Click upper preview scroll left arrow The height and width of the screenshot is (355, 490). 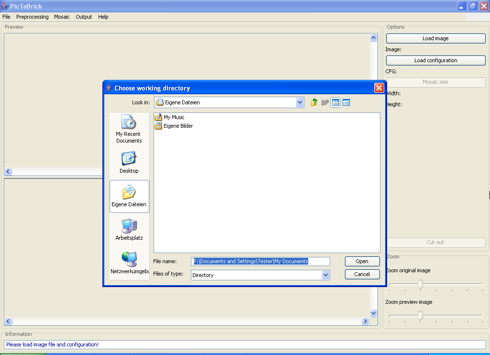pos(8,172)
